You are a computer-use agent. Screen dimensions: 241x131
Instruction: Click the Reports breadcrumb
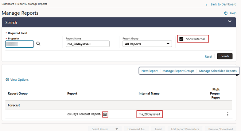click(x=21, y=4)
